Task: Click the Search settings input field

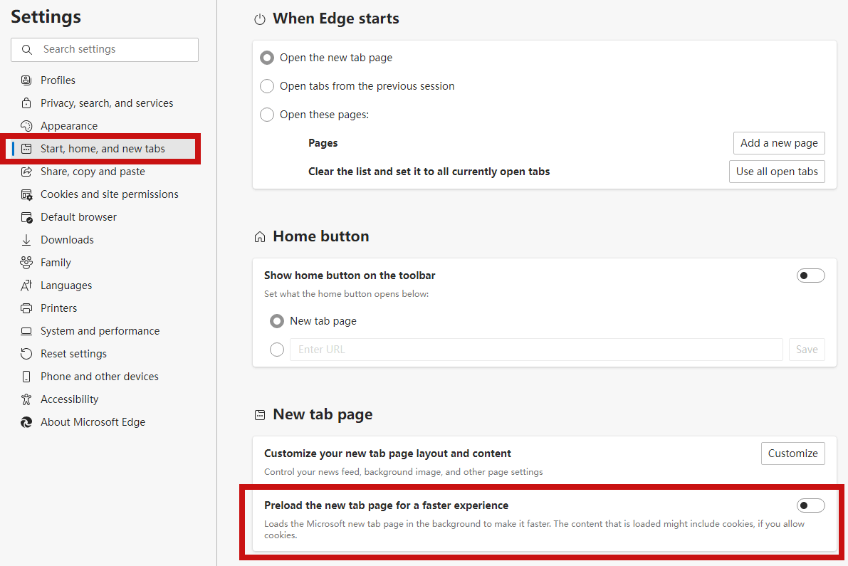Action: tap(105, 50)
